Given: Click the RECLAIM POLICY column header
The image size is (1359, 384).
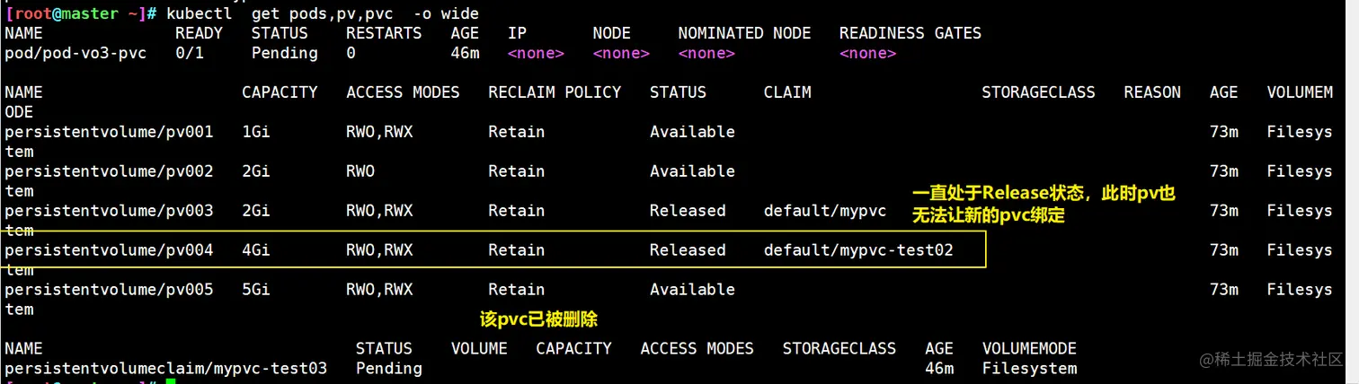Looking at the screenshot, I should tap(555, 92).
